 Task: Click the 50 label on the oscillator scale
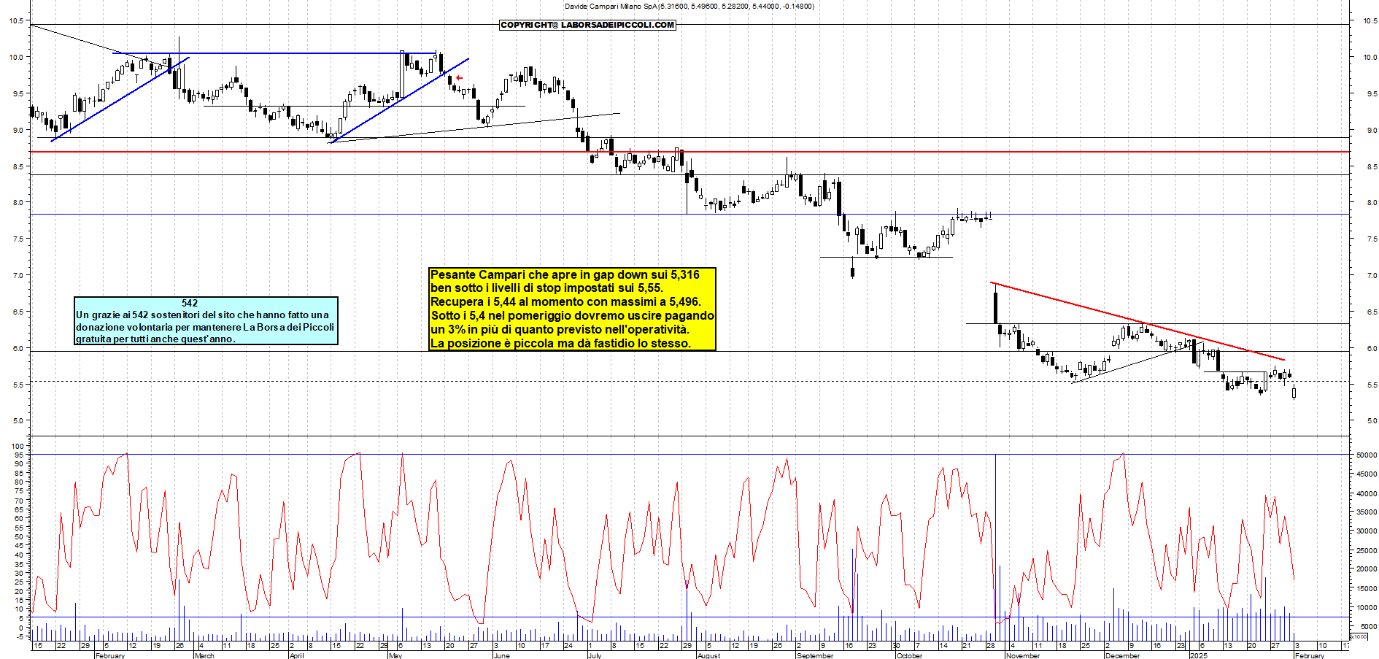[x=20, y=536]
